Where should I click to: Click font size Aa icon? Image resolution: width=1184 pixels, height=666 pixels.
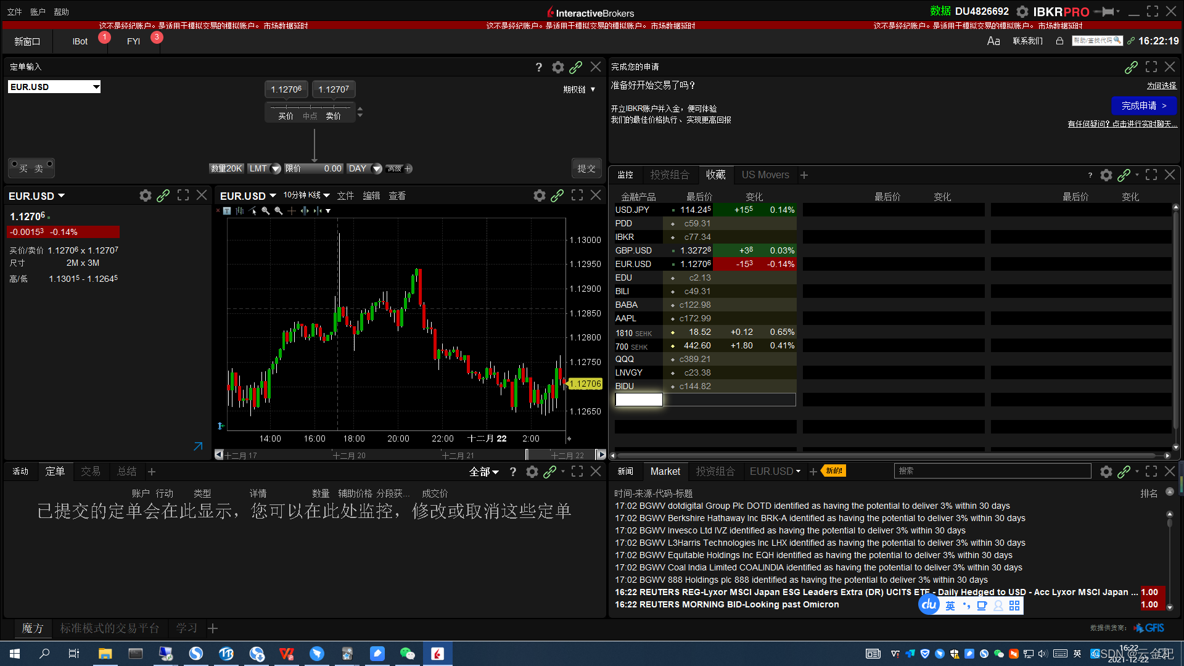point(993,41)
